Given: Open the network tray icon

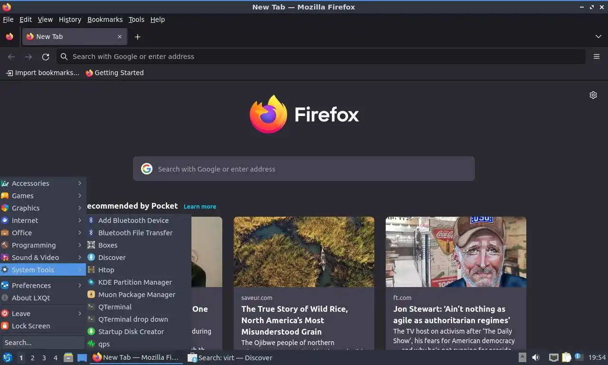Looking at the screenshot, I should coord(553,357).
